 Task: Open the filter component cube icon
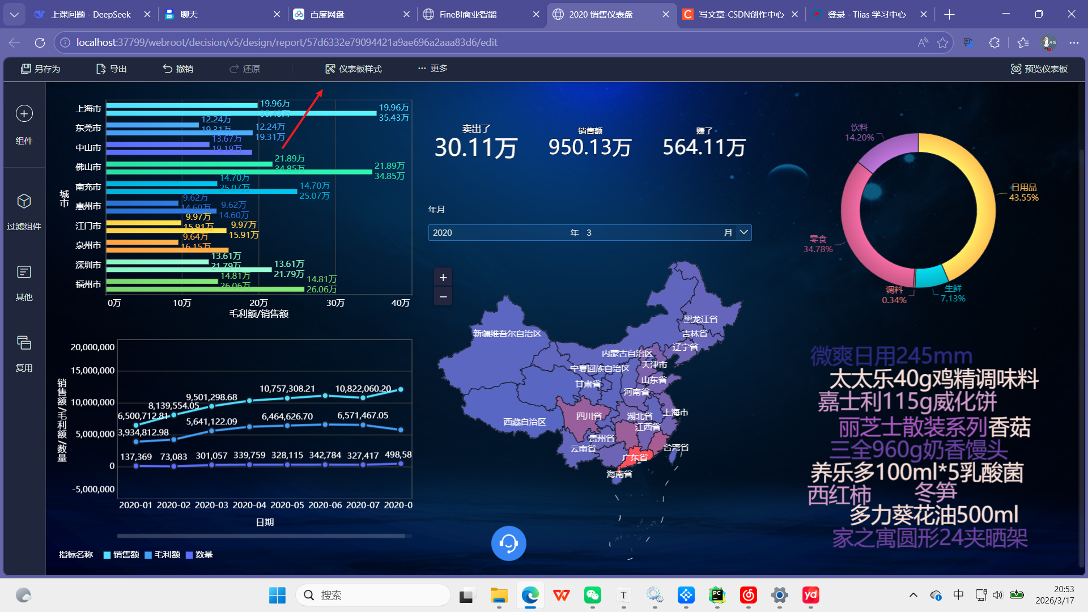[x=24, y=201]
